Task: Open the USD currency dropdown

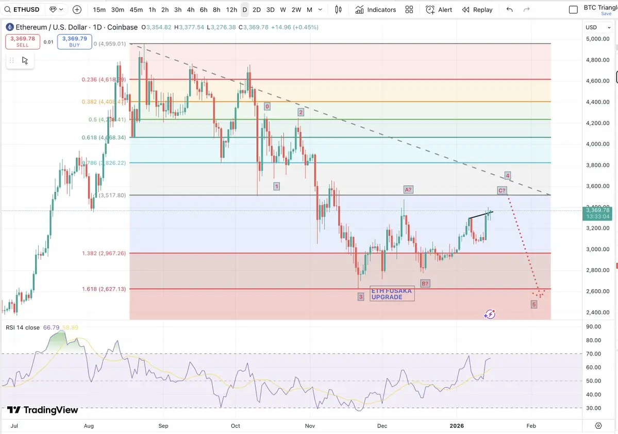Action: pos(597,27)
